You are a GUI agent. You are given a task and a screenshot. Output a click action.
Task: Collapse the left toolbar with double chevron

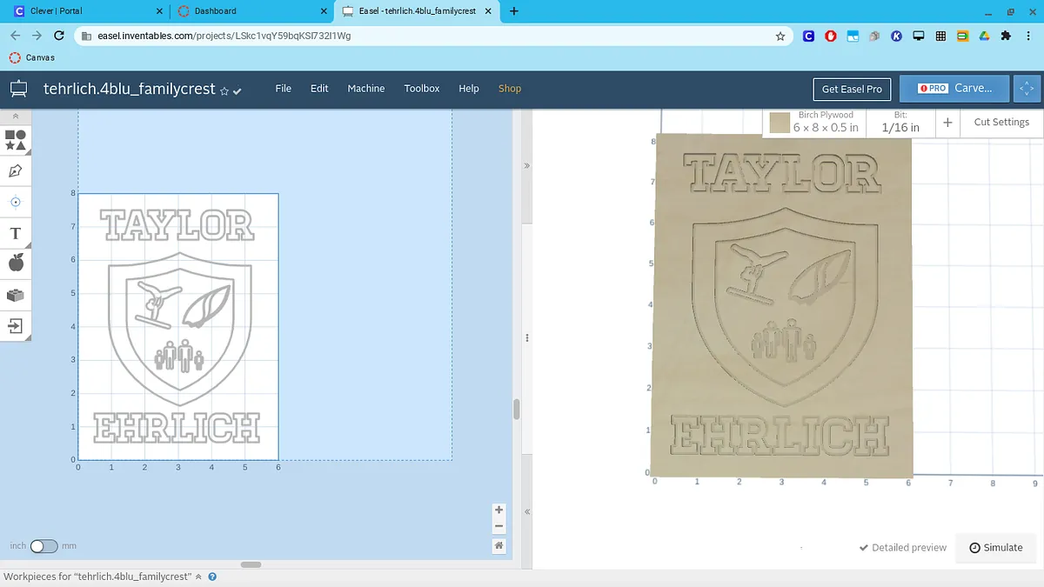click(x=16, y=116)
